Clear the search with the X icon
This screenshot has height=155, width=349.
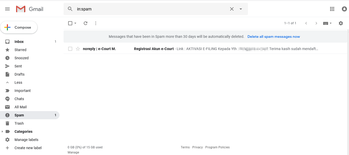[x=232, y=9]
